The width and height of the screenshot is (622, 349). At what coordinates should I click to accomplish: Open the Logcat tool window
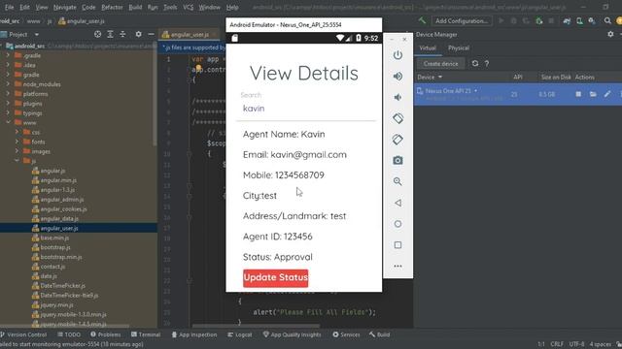(240, 334)
